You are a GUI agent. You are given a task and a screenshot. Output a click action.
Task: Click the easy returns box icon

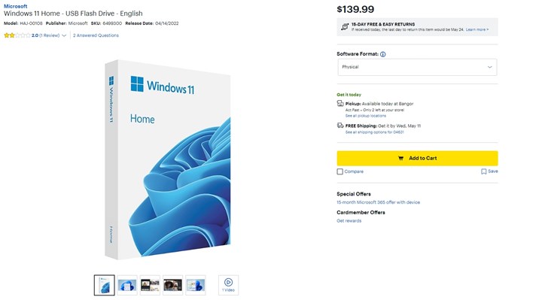[345, 26]
